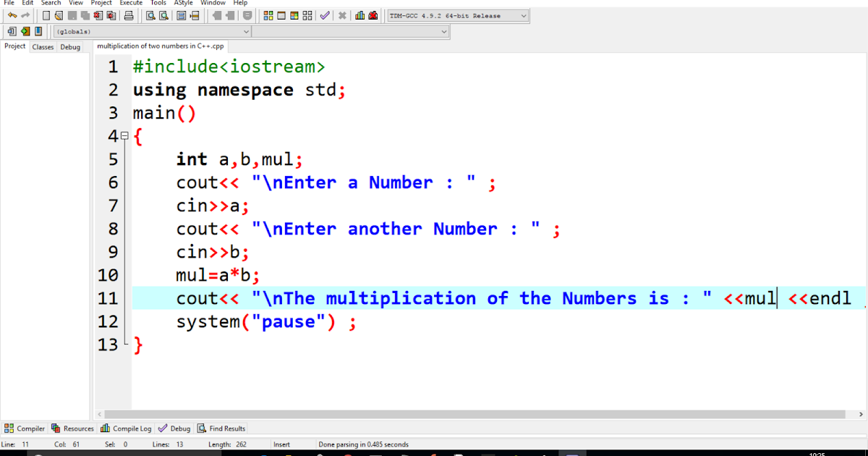Click the Replace magnifier icon
This screenshot has width=868, height=456.
[163, 15]
